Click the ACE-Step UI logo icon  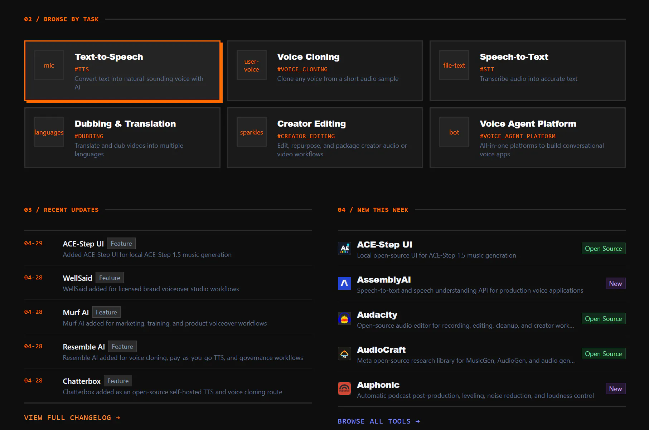[x=344, y=248]
